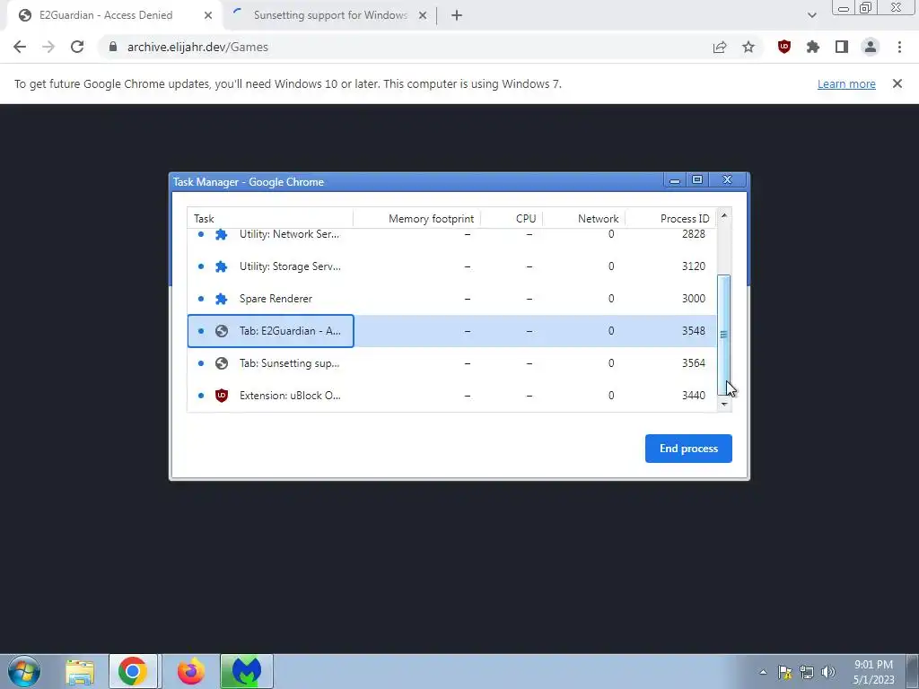Click the Task Manager scrollbar down arrow

click(724, 405)
